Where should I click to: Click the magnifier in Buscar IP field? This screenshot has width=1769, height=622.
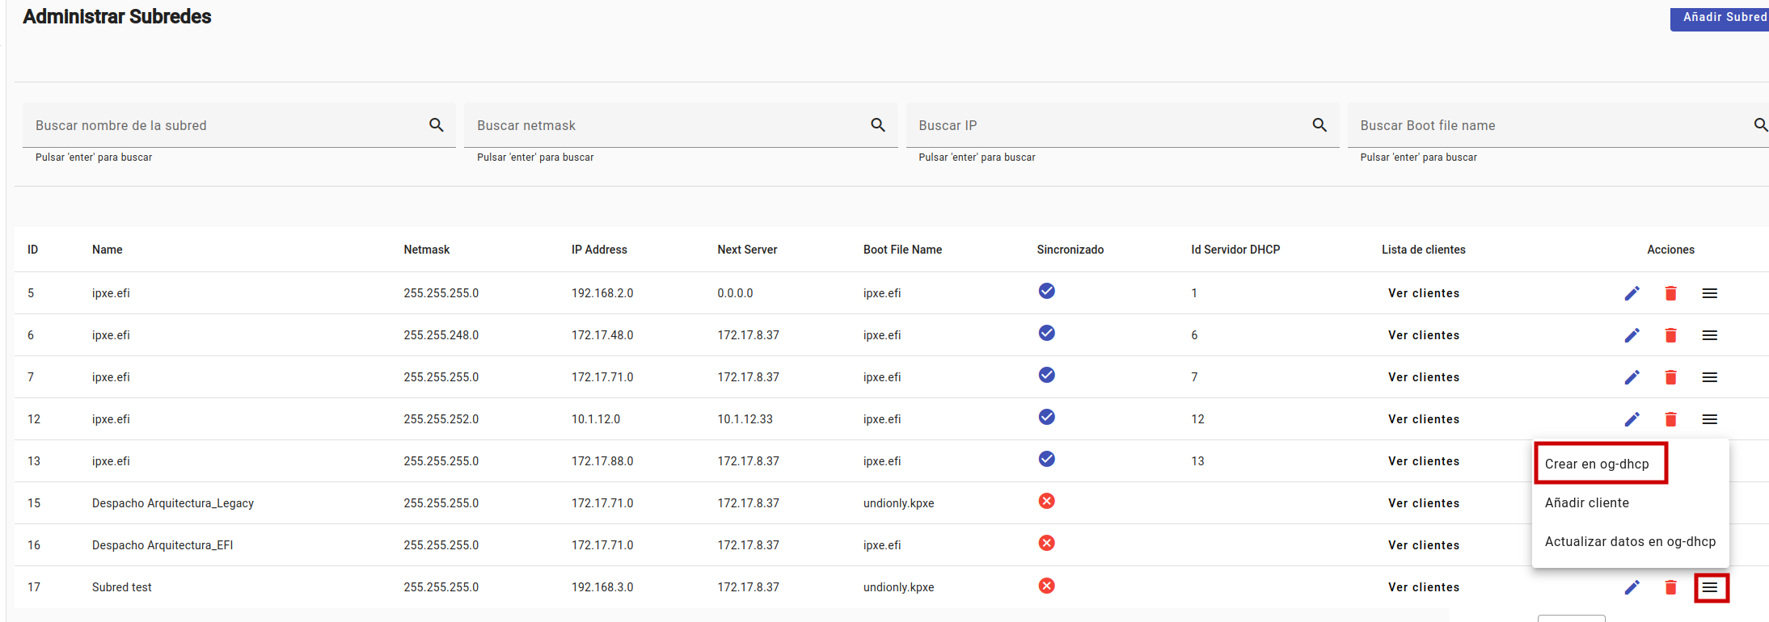[1319, 125]
